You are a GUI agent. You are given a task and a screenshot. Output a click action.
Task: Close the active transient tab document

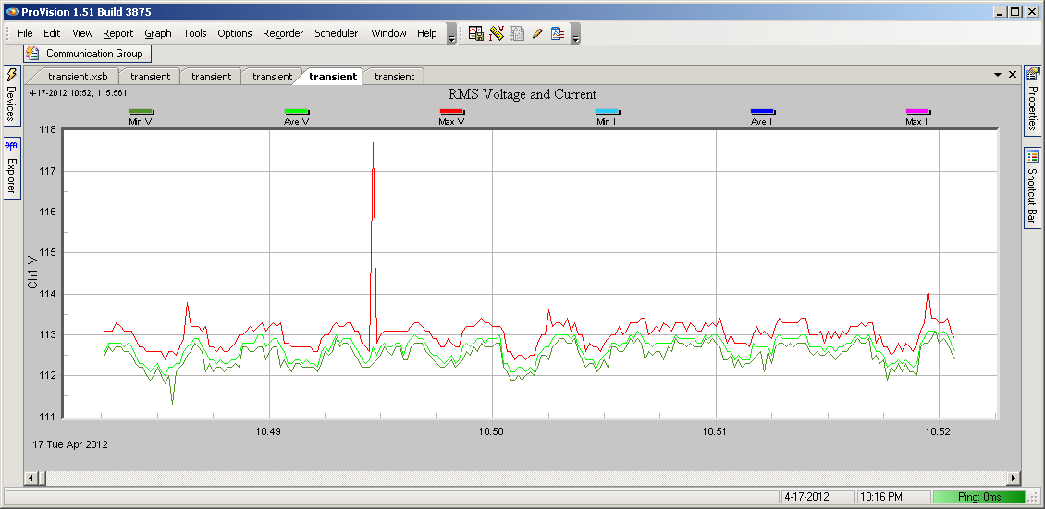click(x=1013, y=75)
